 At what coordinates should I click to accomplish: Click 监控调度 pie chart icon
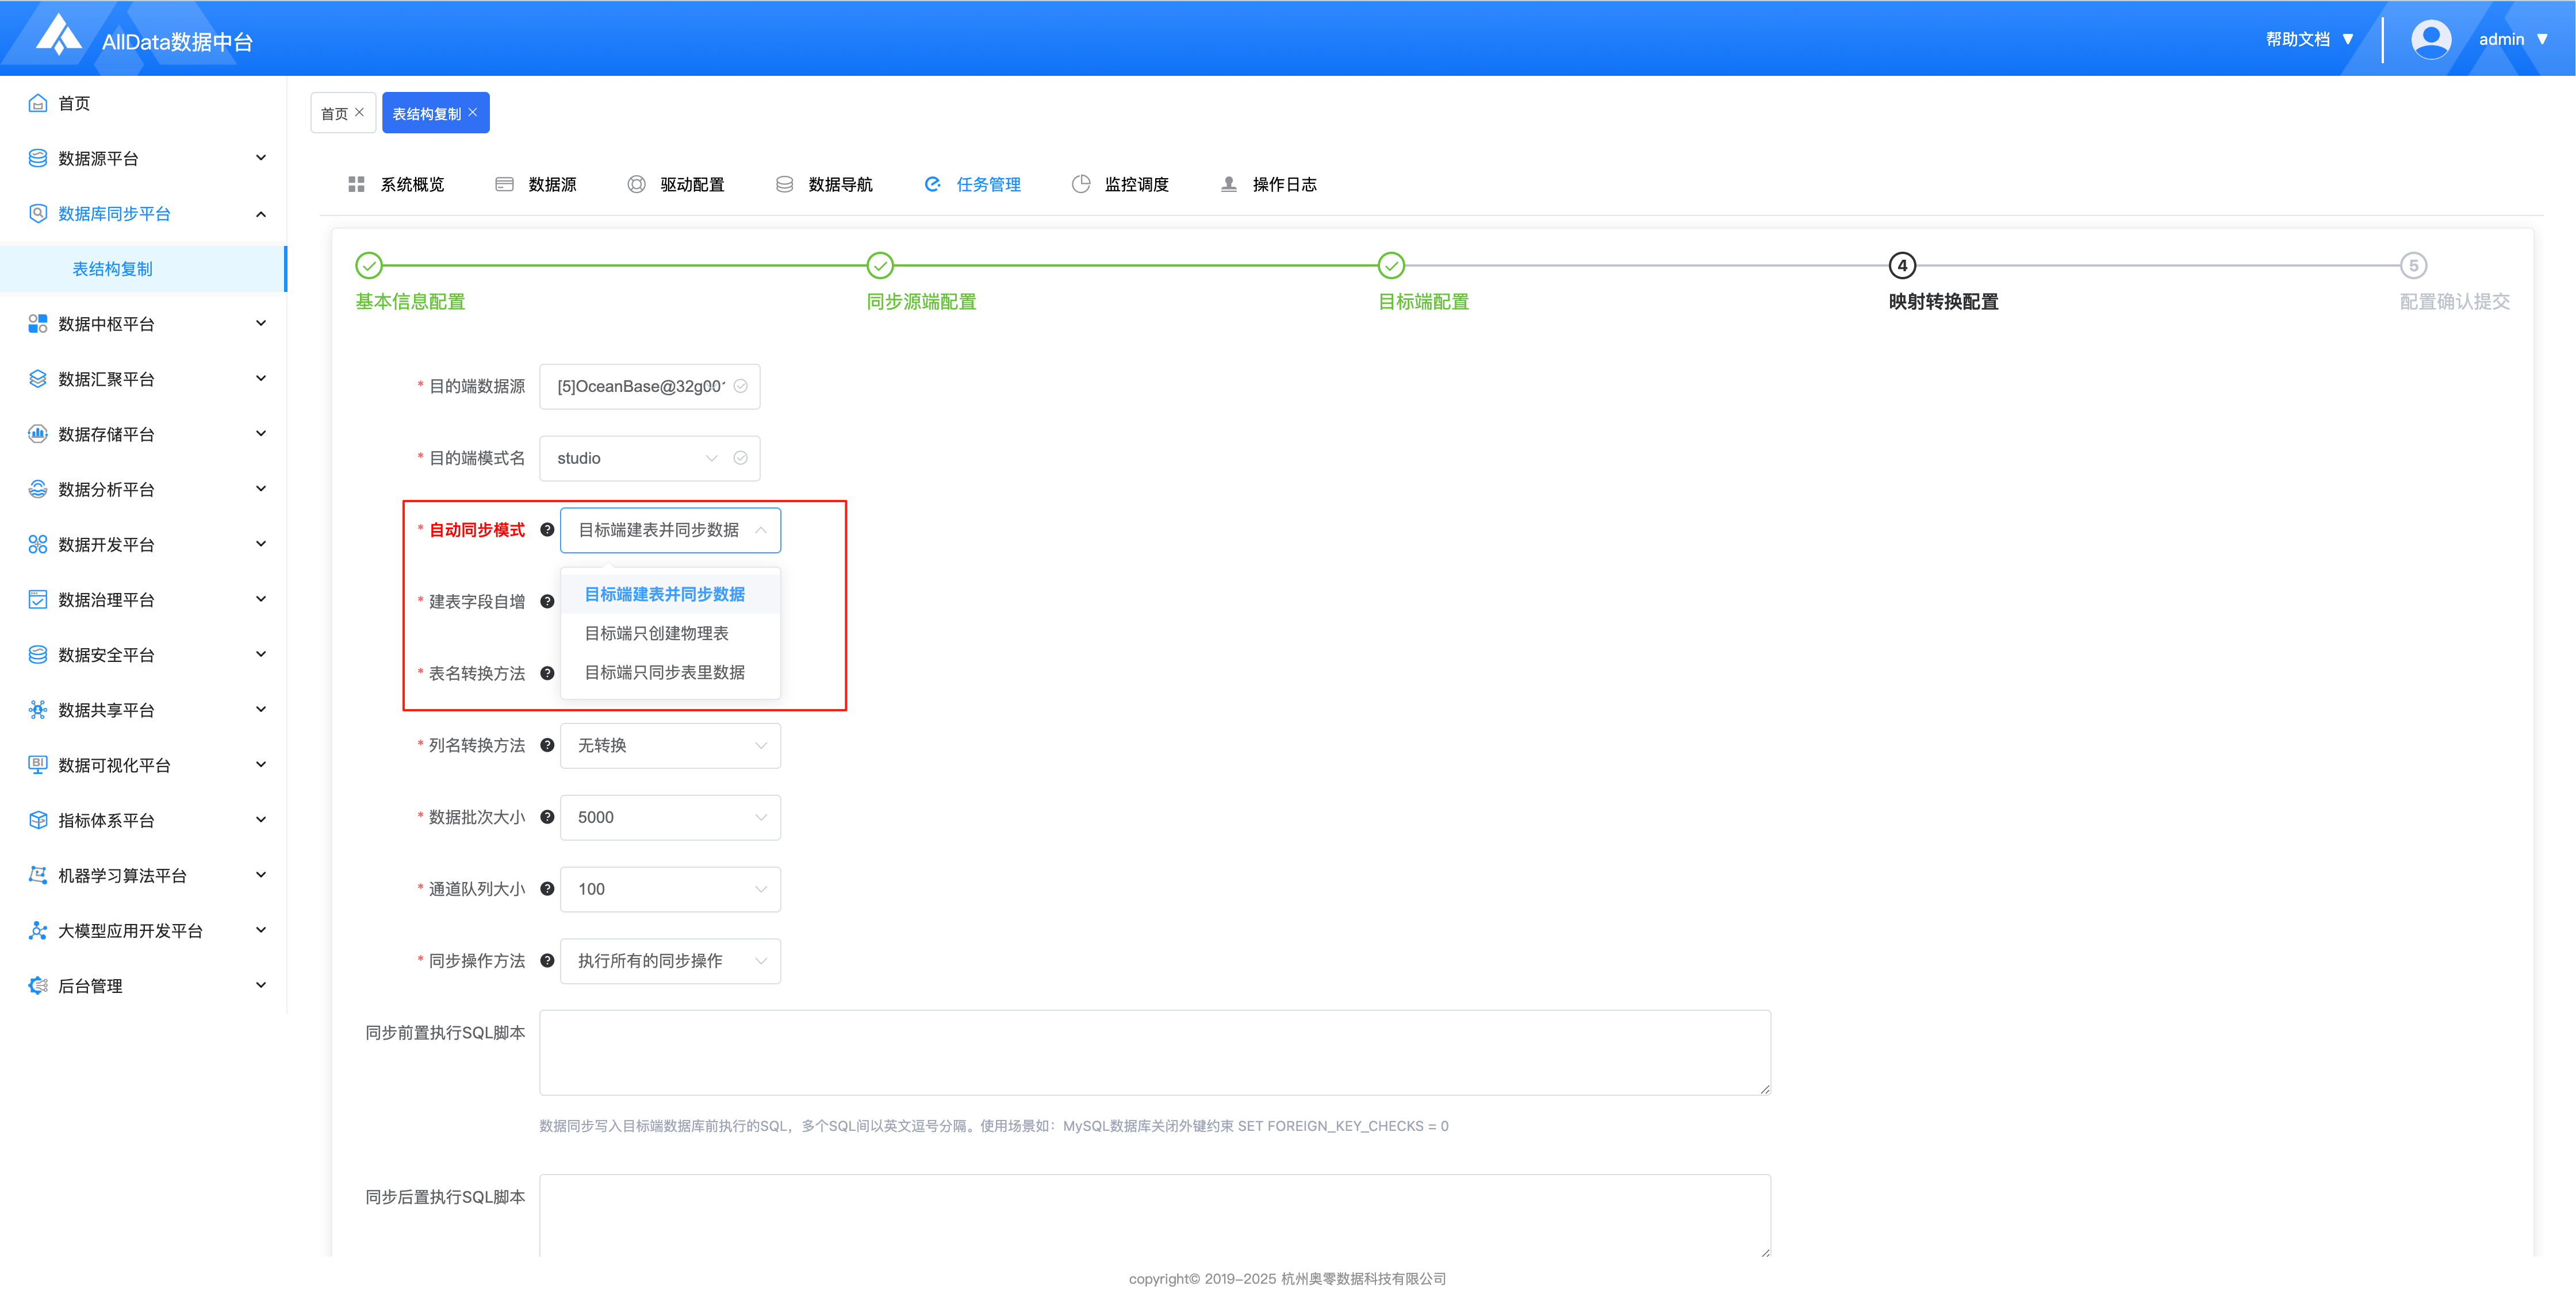point(1080,185)
